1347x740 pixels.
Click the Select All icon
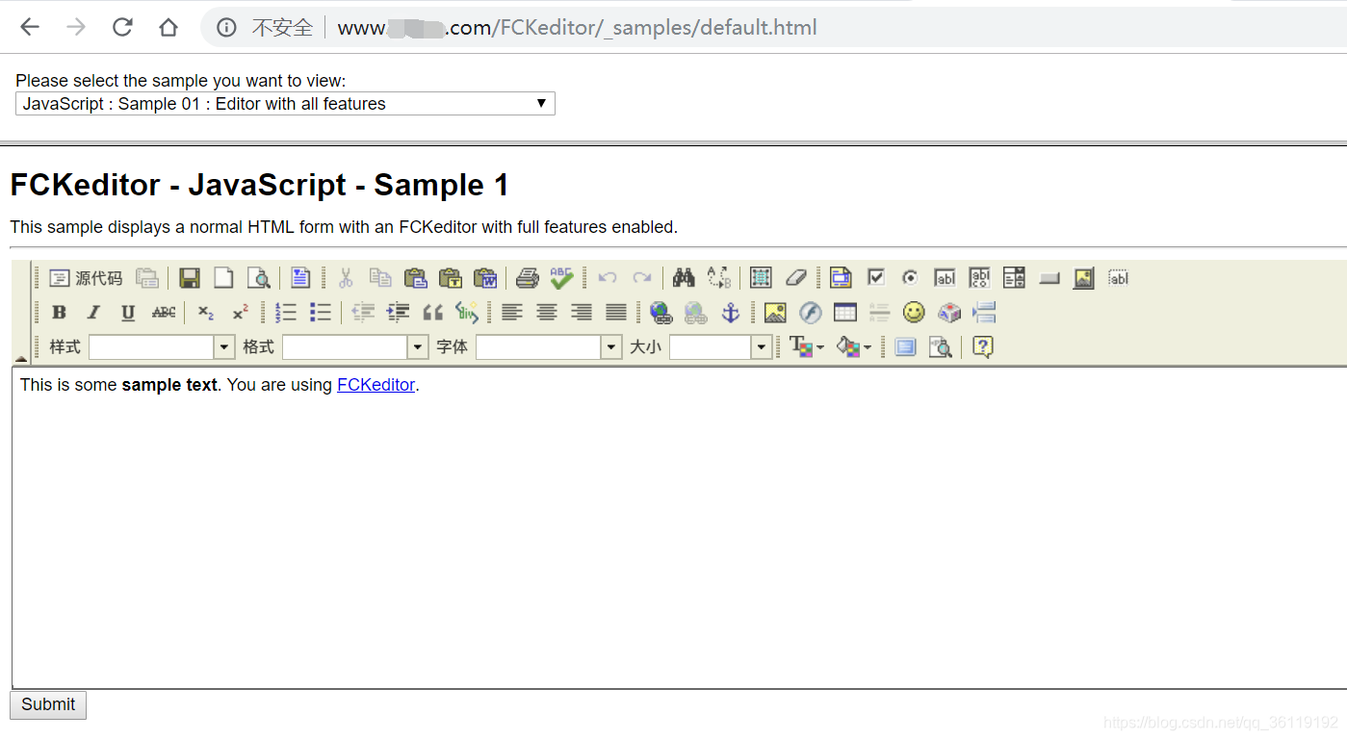click(x=761, y=278)
